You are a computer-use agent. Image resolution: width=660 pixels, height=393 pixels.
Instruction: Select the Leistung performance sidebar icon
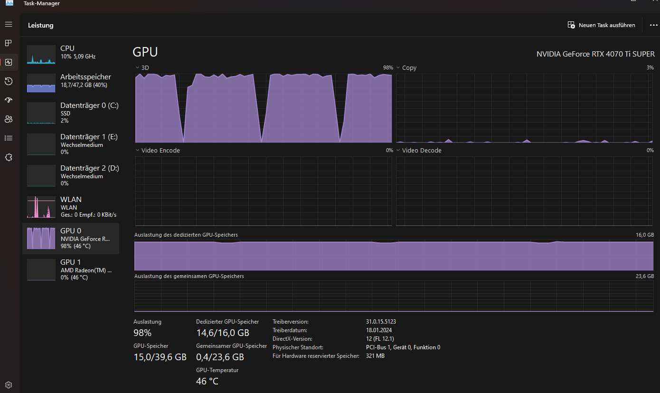pos(9,62)
